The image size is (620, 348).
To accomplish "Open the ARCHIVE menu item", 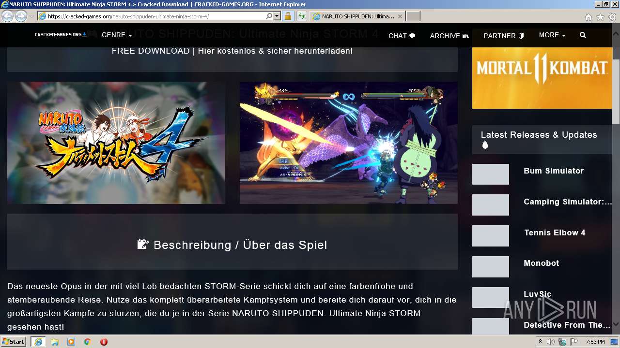I will coord(449,36).
